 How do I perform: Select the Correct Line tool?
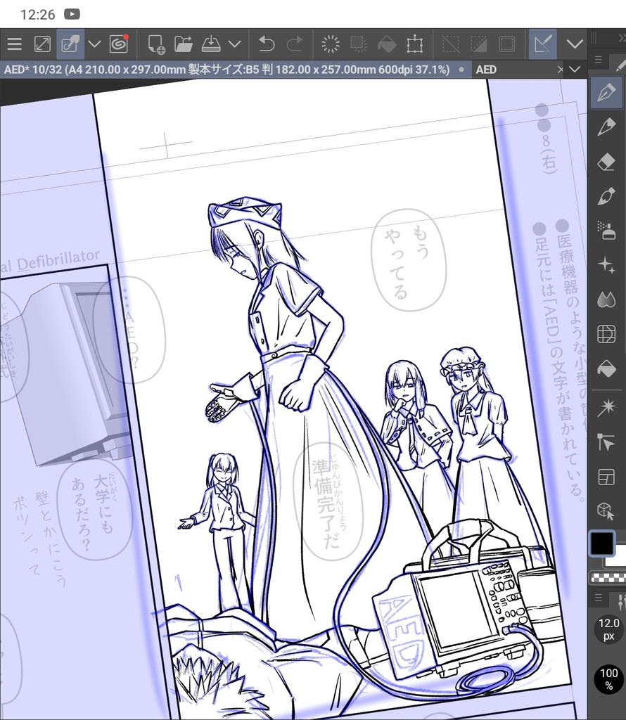[x=606, y=442]
